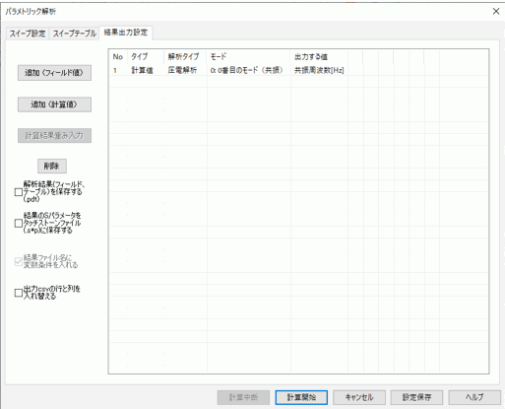Screen dimensions: 505x409
Task: Select the 共振周波数[Hz] cell
Action: [319, 70]
